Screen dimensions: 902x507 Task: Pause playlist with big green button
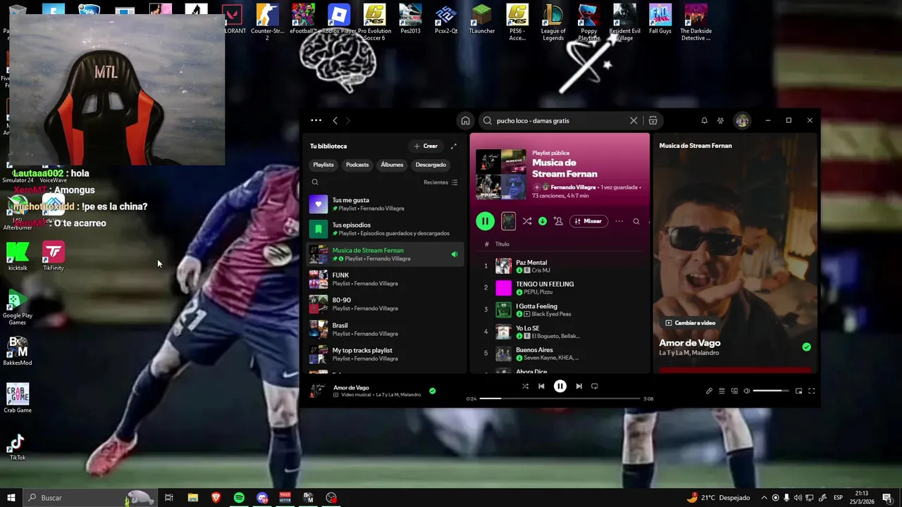tap(485, 221)
